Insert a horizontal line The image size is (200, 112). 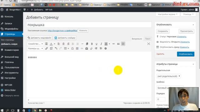[x=82, y=44]
